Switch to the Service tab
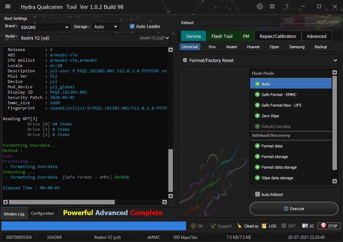The height and width of the screenshot is (242, 343). click(193, 36)
